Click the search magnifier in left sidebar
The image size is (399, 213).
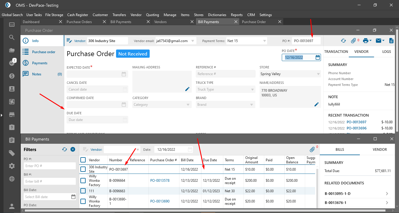point(12,37)
